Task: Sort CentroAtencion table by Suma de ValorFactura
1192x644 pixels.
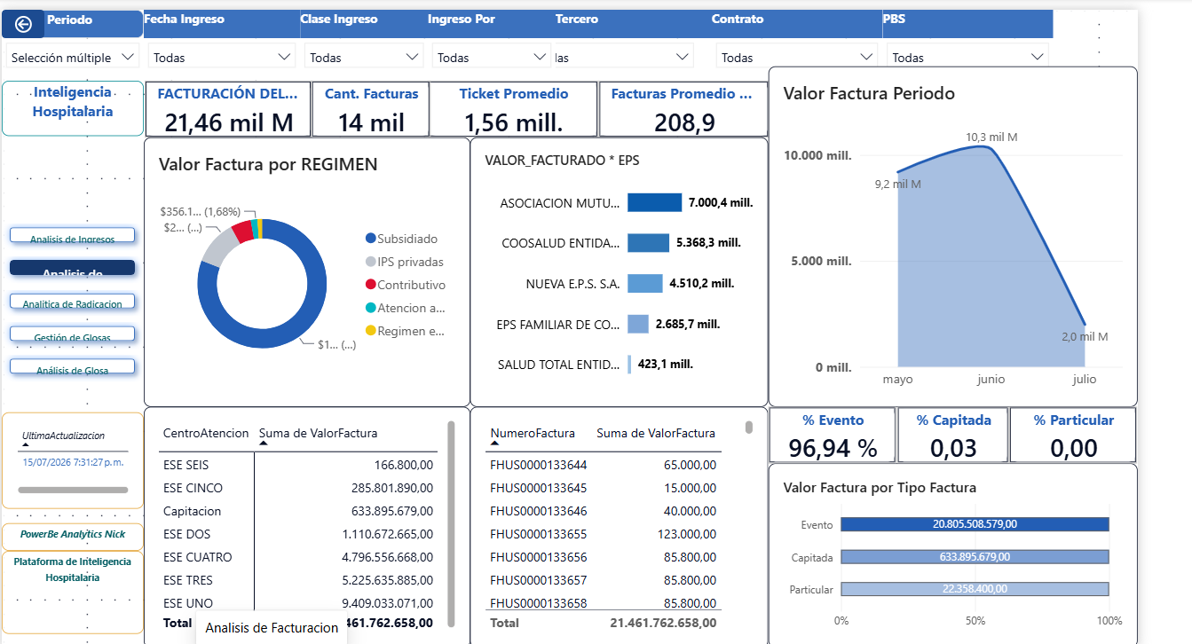Action: tap(318, 433)
